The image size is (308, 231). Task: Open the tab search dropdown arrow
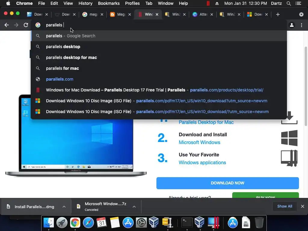301,14
